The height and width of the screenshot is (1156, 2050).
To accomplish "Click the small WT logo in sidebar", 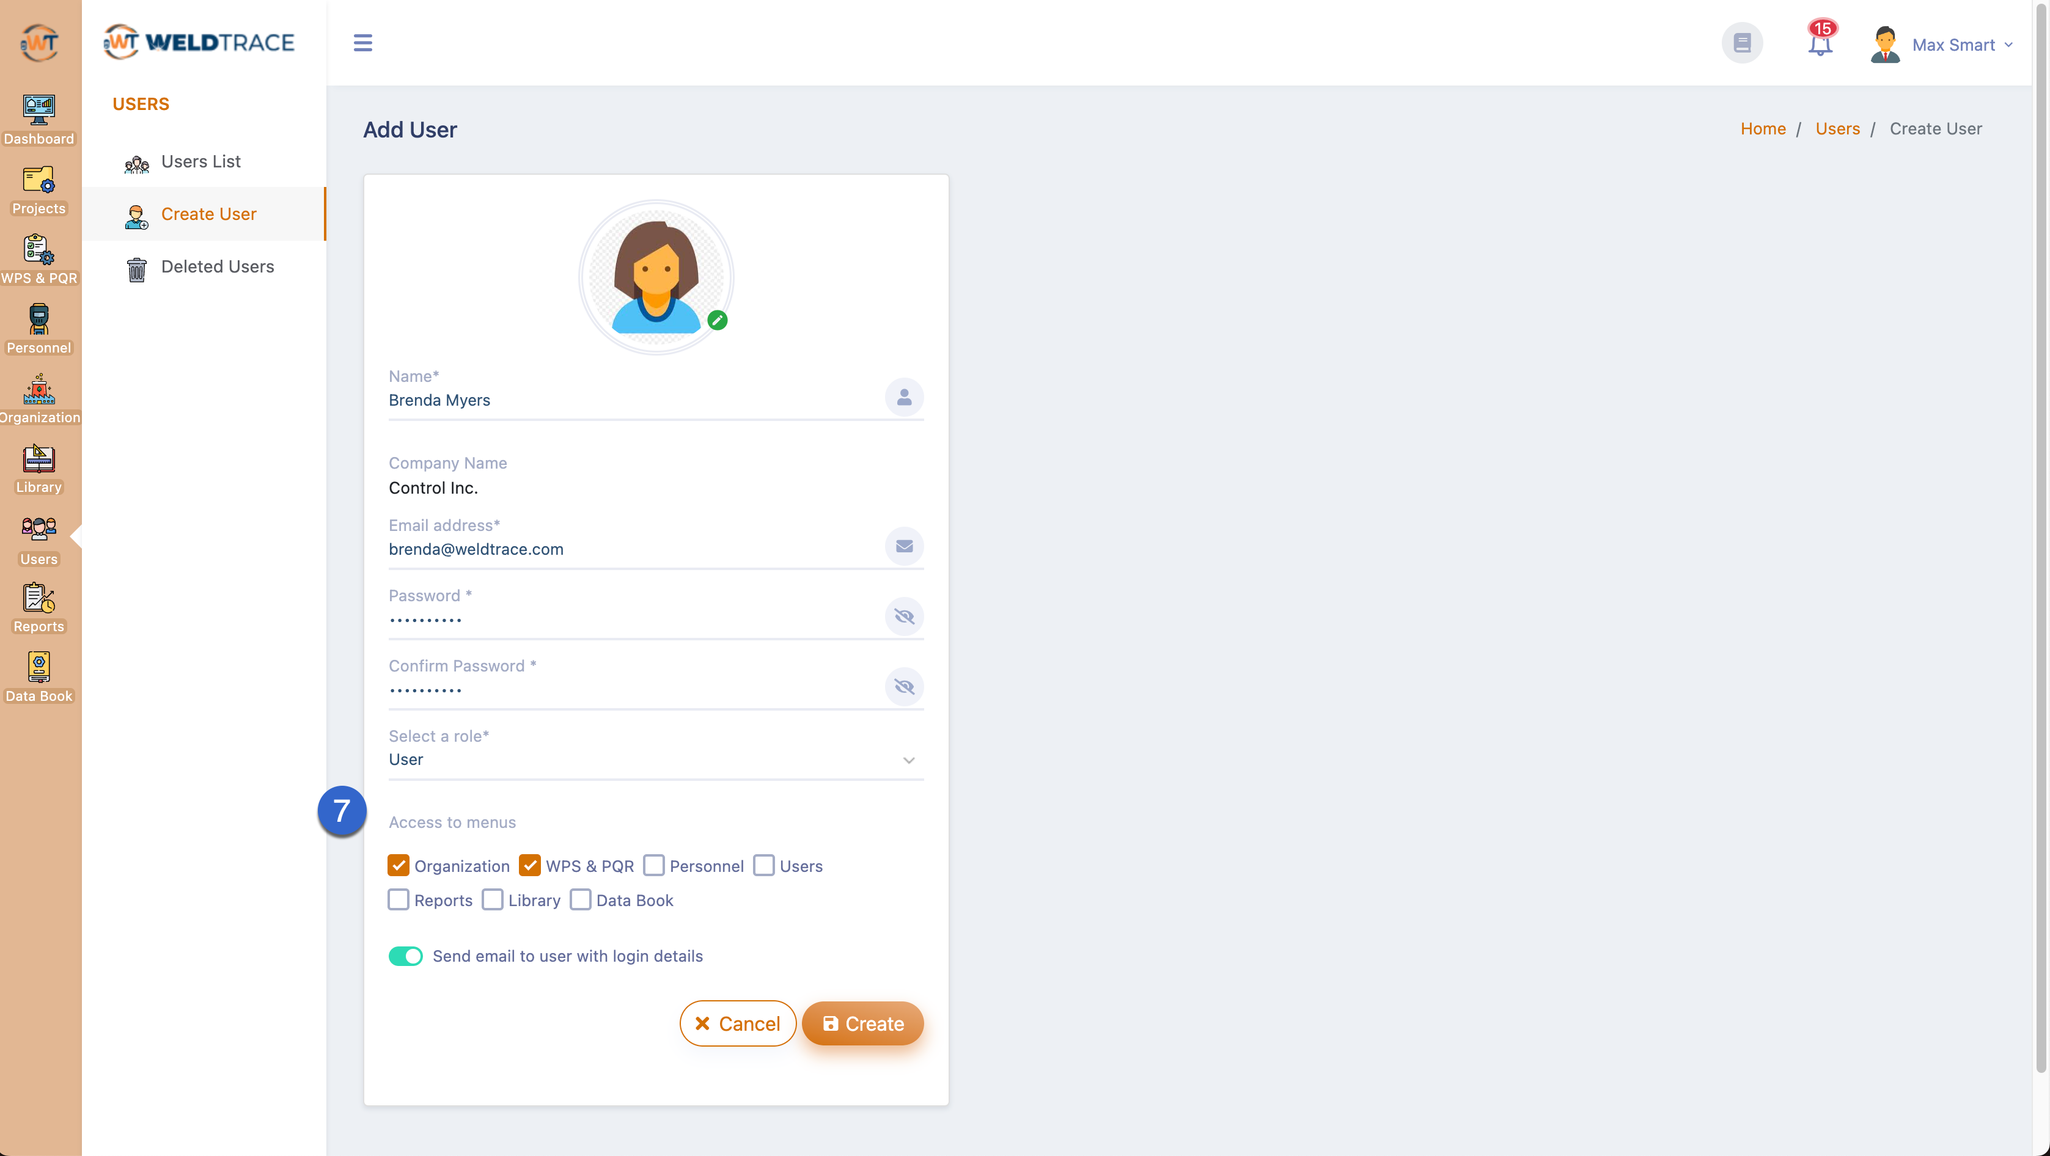I will pos(39,42).
